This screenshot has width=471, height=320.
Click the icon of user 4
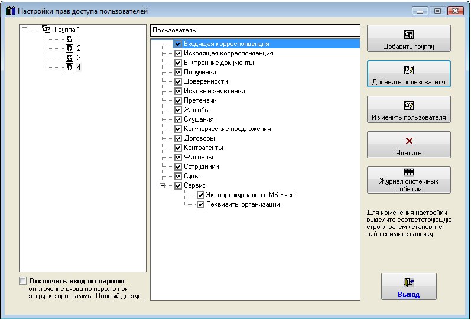click(x=69, y=67)
